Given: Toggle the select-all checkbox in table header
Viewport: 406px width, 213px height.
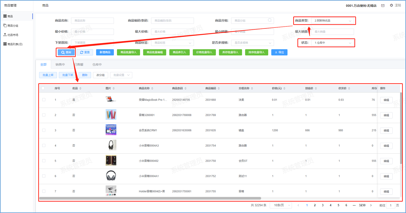Looking at the screenshot, I should click(43, 88).
